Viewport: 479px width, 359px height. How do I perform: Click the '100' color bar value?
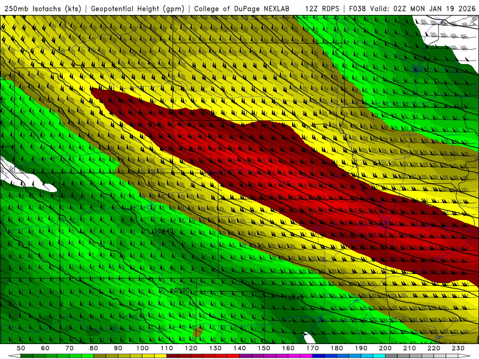(x=143, y=348)
